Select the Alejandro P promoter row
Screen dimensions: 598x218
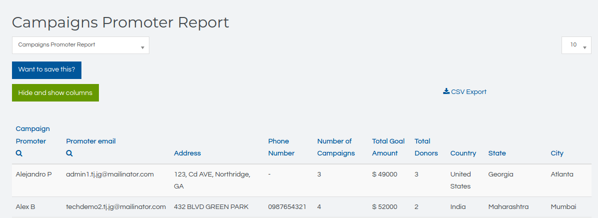pos(34,174)
